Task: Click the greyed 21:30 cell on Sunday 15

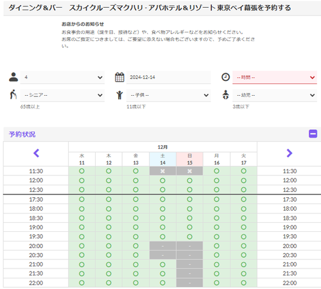Action: 189,274
